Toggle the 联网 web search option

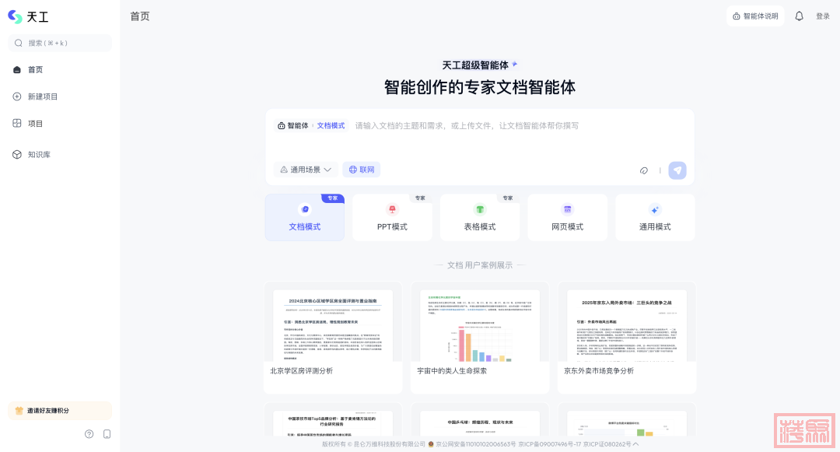pyautogui.click(x=362, y=170)
